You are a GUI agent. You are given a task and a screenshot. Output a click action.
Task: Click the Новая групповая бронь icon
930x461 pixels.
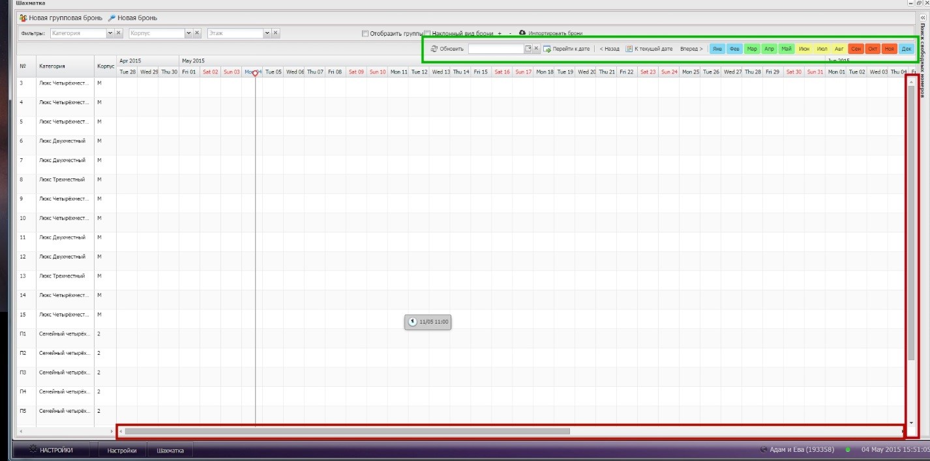pos(23,18)
